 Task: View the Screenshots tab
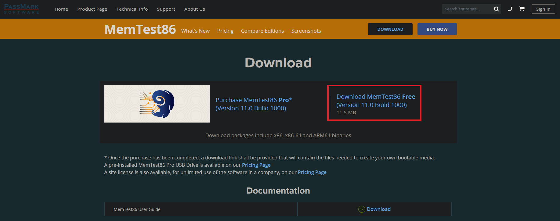[306, 31]
